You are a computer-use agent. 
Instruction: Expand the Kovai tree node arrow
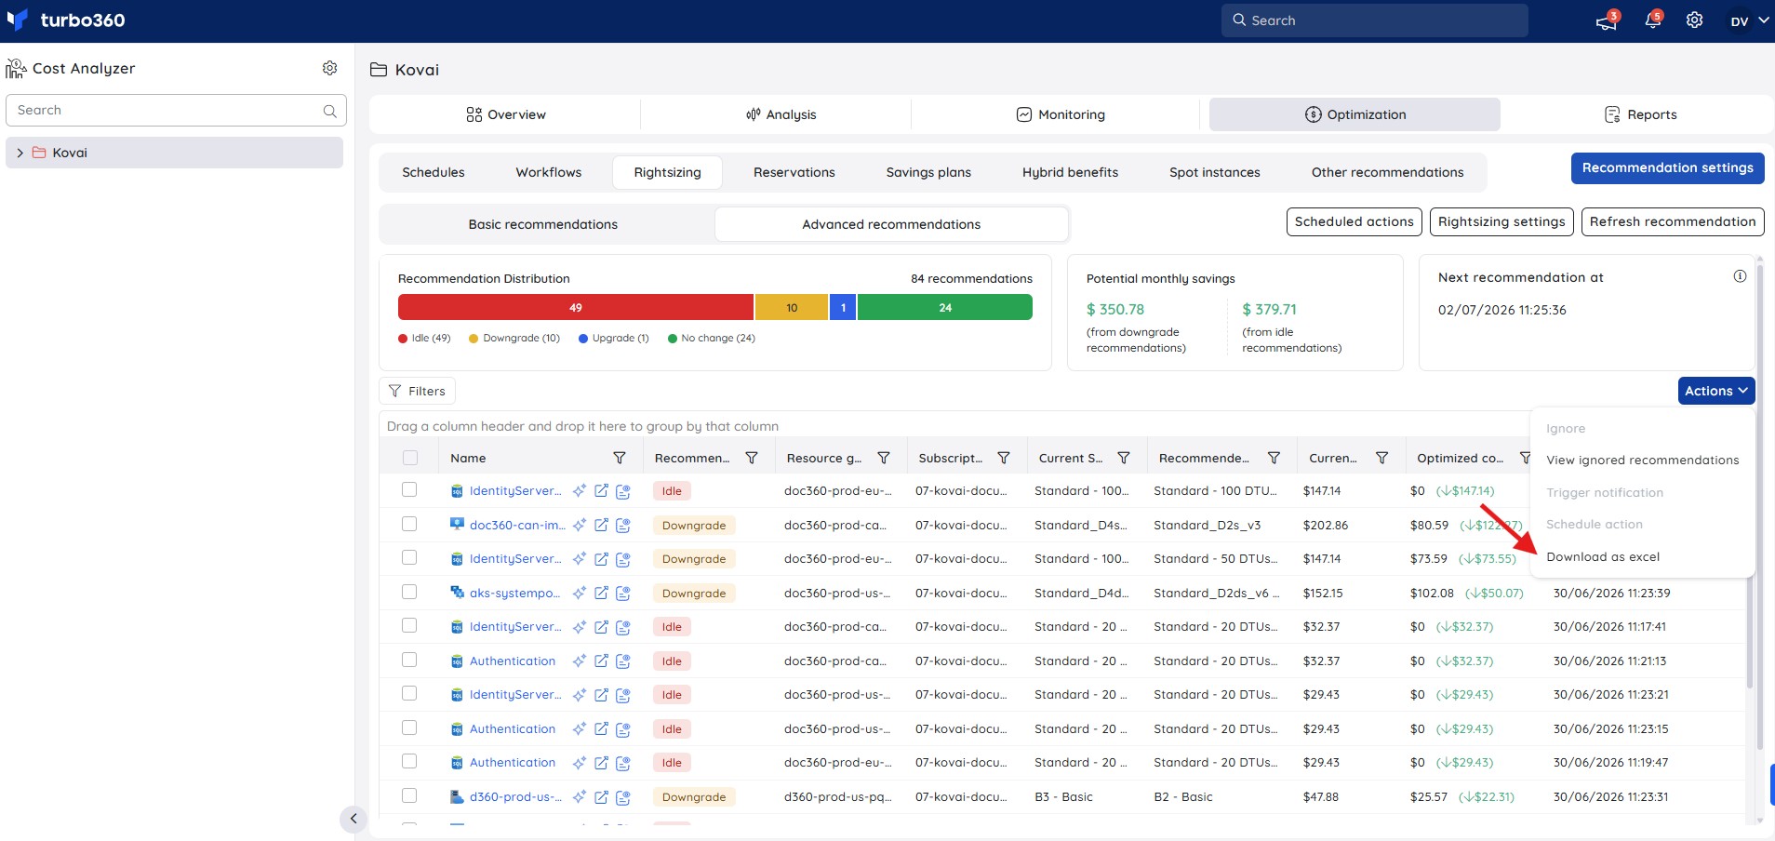(20, 153)
